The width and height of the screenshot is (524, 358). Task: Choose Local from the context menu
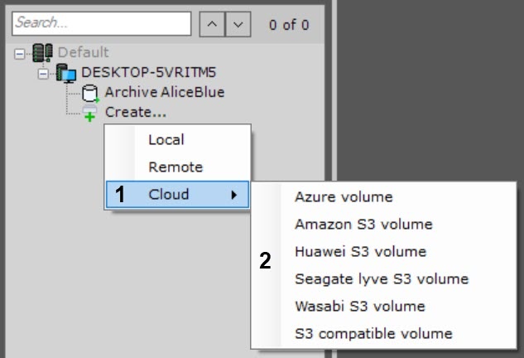pos(166,140)
